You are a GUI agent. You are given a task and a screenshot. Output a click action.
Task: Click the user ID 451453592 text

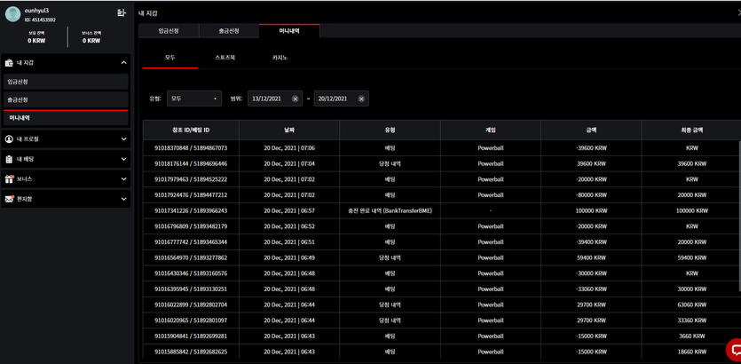[40, 20]
